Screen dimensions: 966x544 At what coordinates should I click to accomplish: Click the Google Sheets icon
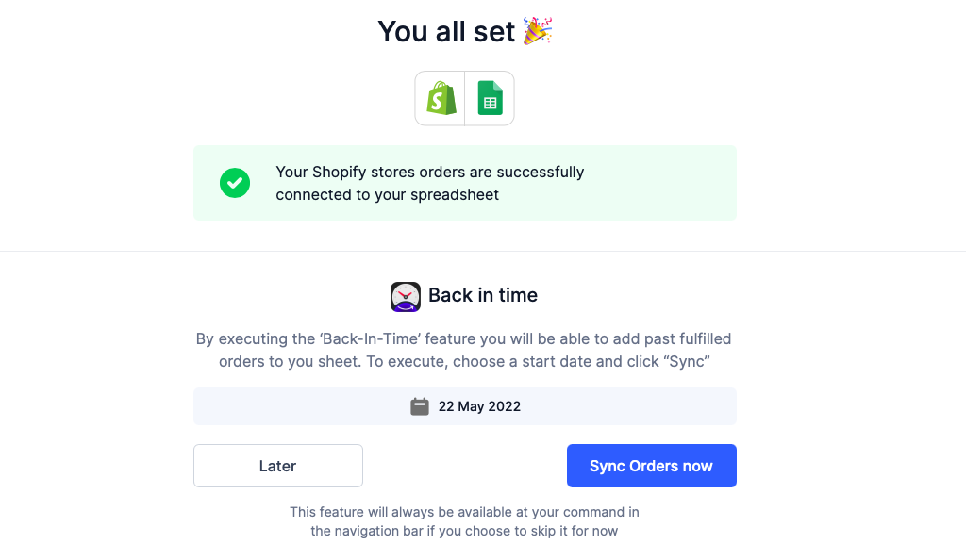pos(490,98)
